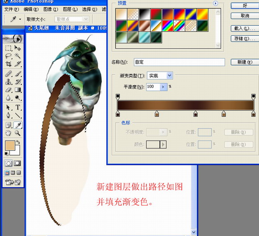
Task: Click document vertical scrollbar down arrow
Action: point(194,232)
